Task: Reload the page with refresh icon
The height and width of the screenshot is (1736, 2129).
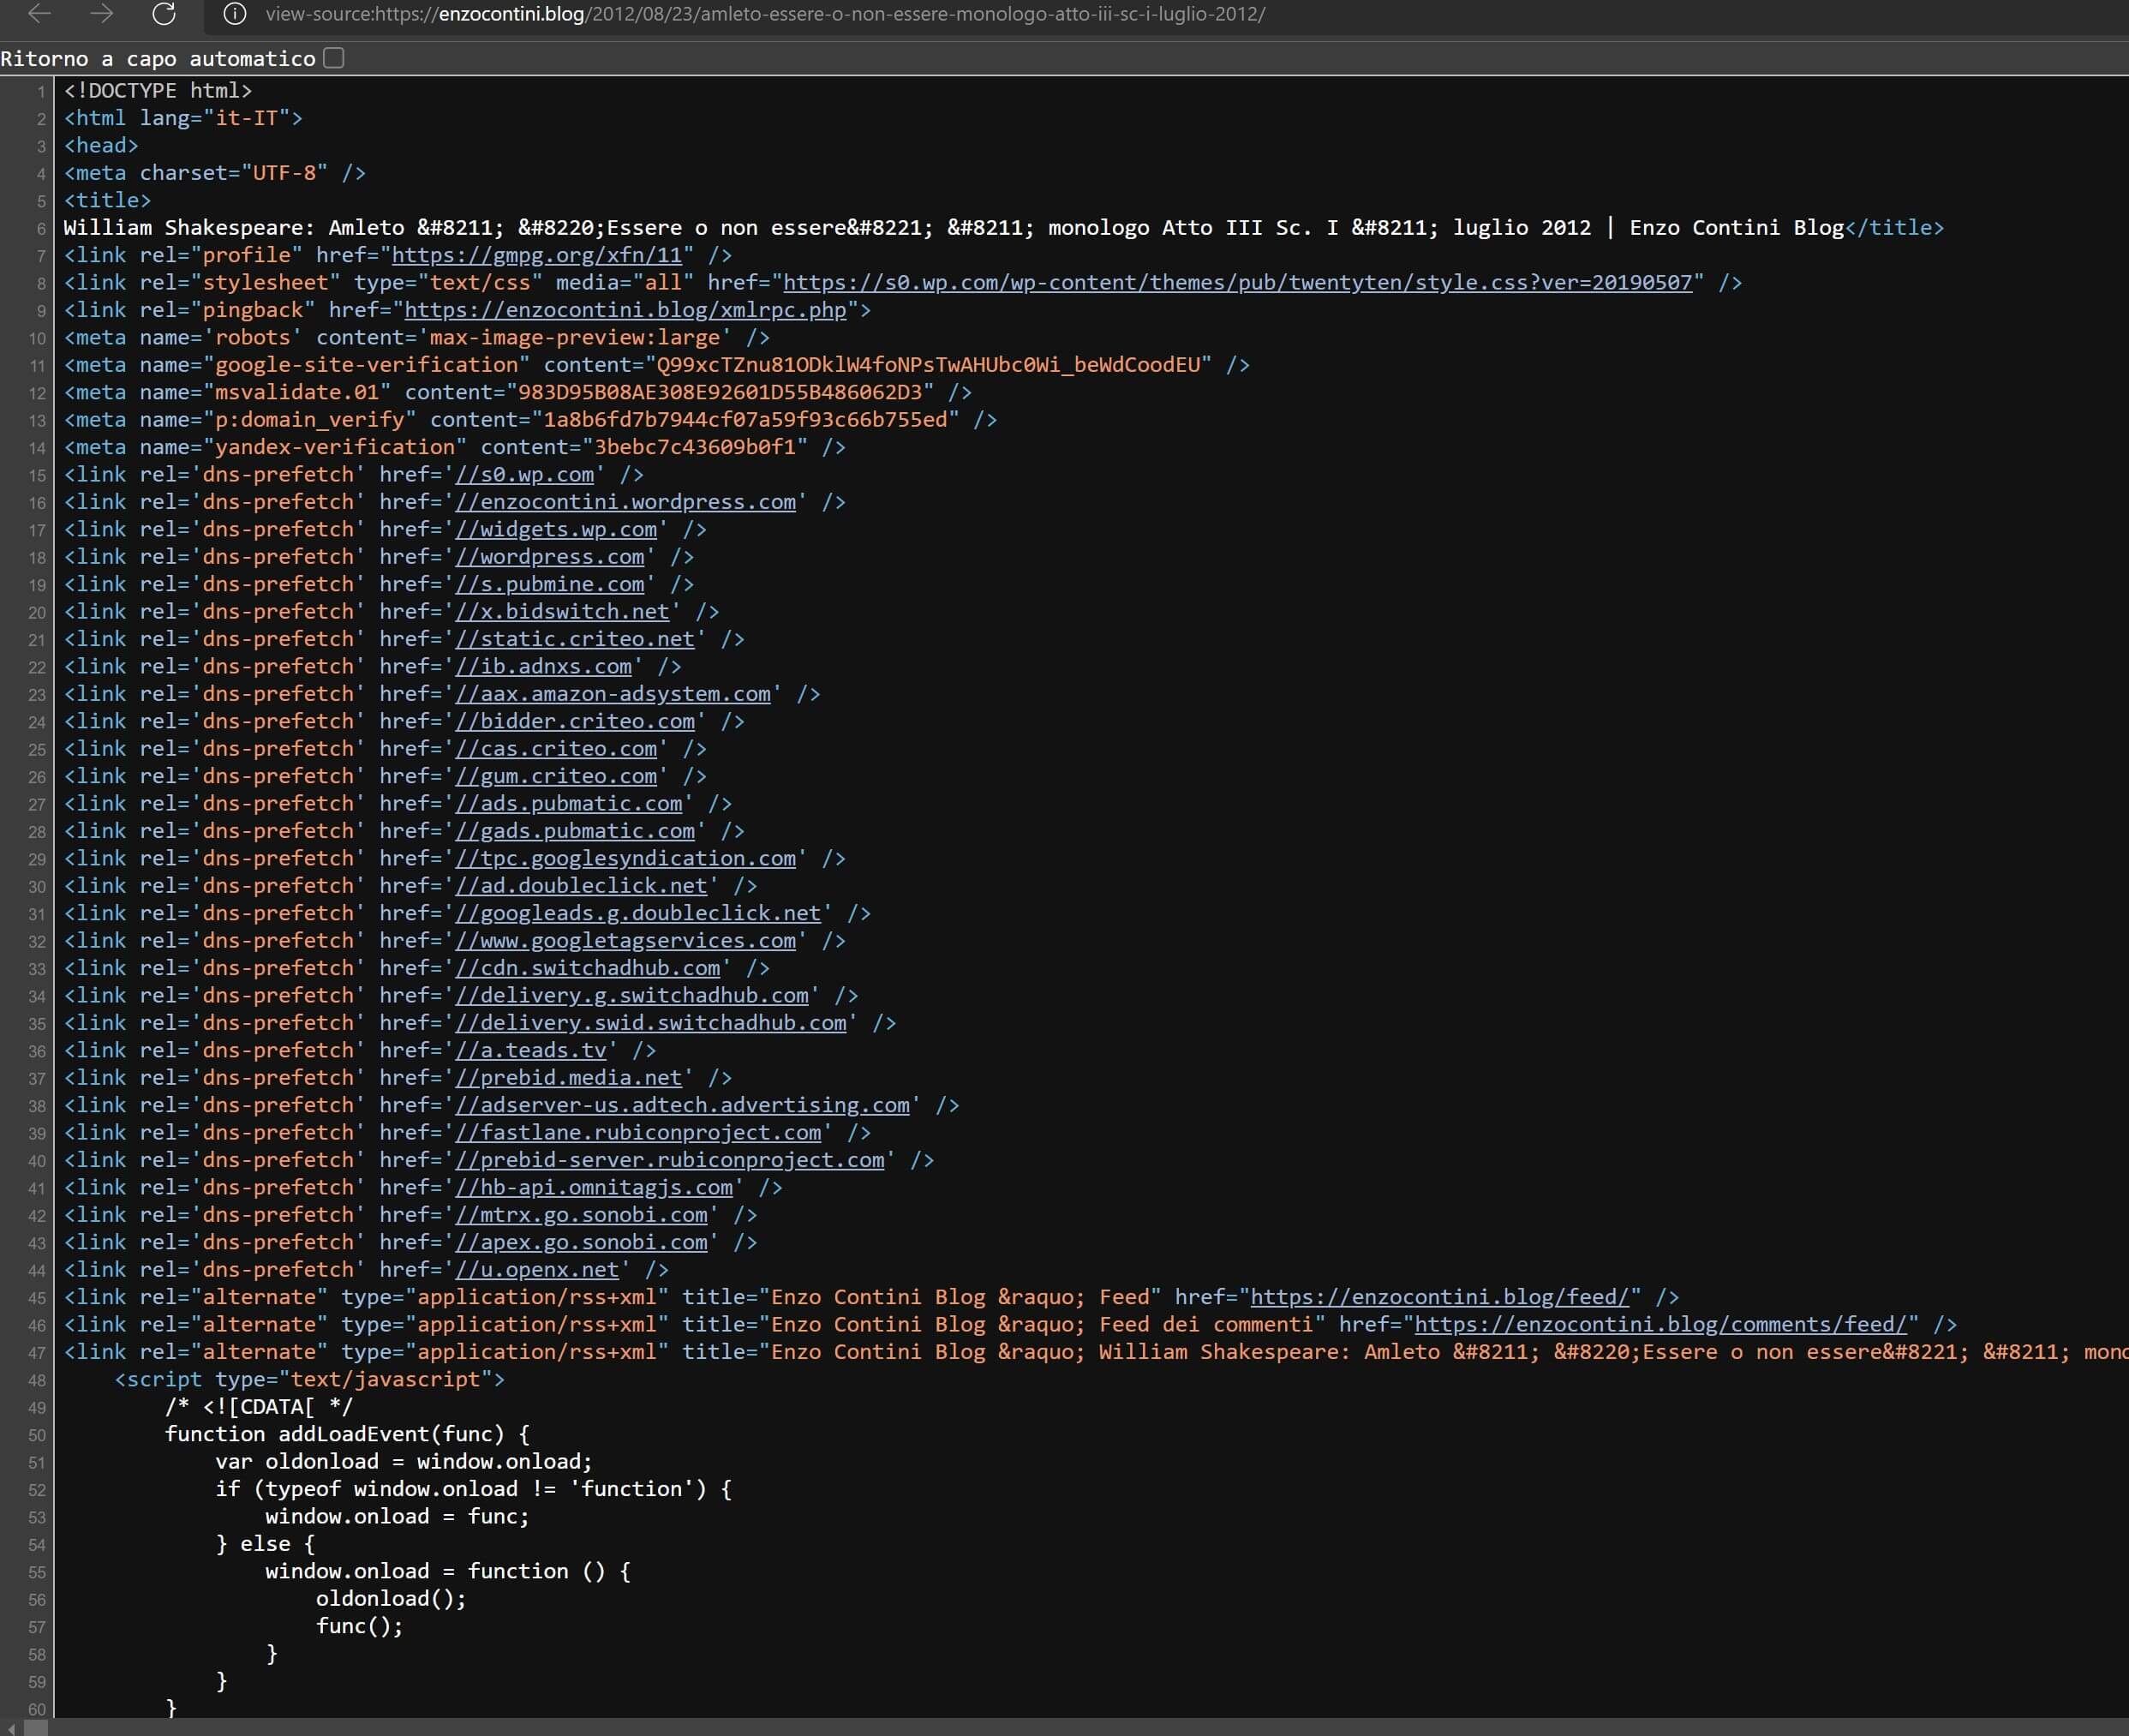Action: [x=164, y=14]
